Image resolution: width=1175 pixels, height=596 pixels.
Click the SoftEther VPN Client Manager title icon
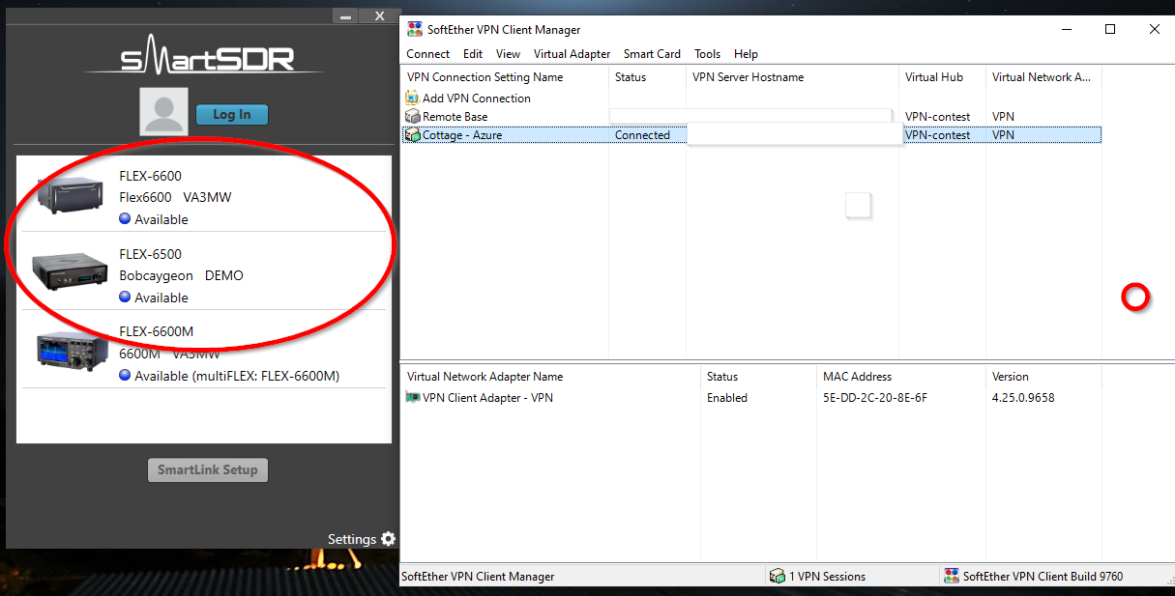click(x=415, y=30)
